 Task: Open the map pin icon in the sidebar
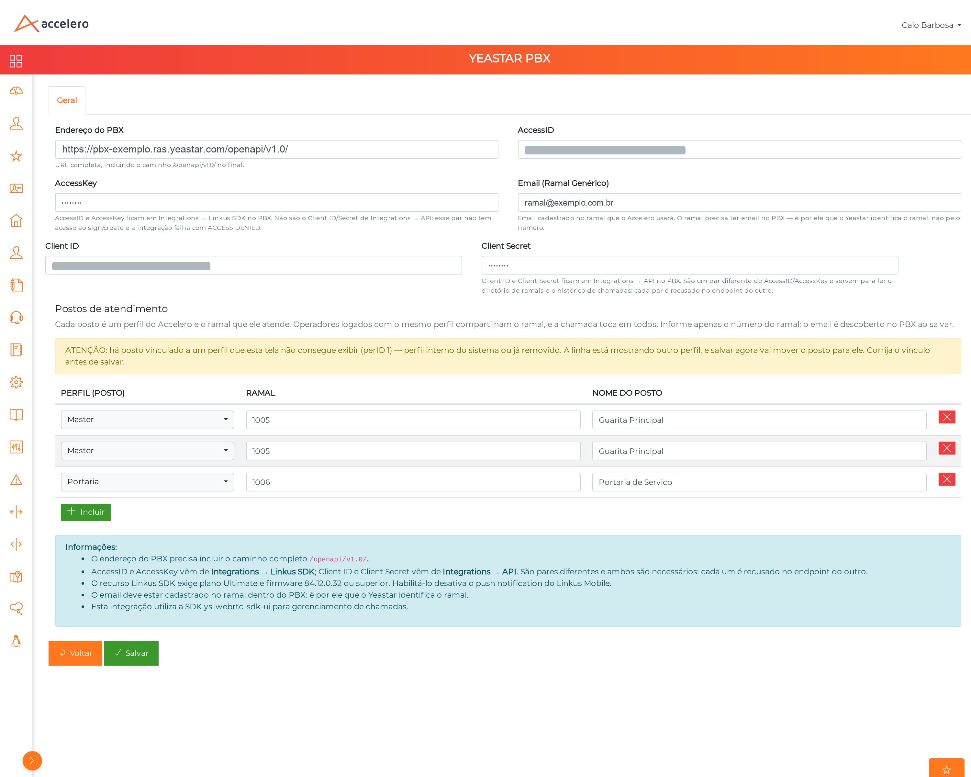pyautogui.click(x=16, y=577)
